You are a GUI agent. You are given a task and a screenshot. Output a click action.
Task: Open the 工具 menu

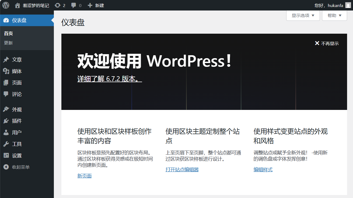[x=27, y=144]
